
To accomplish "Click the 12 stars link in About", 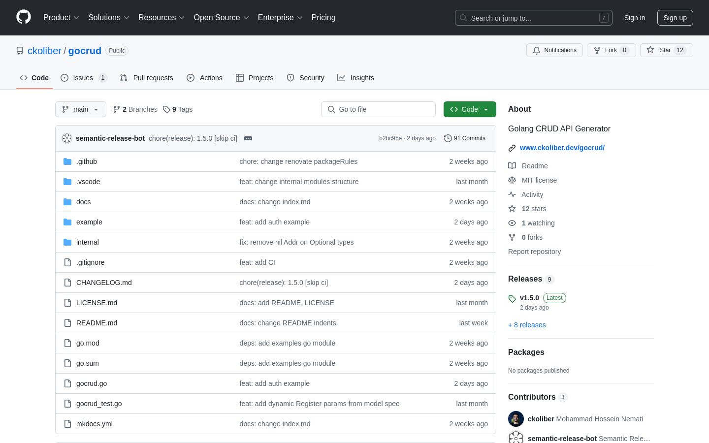I will [534, 209].
